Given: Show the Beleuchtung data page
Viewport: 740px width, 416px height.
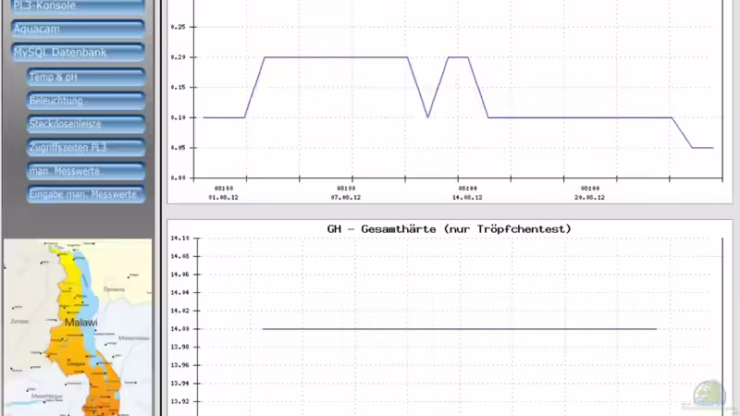Looking at the screenshot, I should click(86, 101).
